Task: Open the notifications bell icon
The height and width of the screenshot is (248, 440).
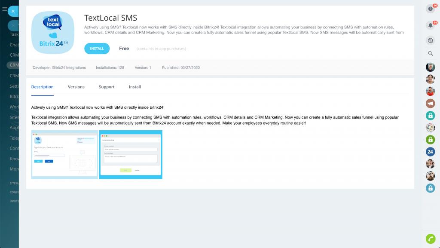Action: coord(430,25)
